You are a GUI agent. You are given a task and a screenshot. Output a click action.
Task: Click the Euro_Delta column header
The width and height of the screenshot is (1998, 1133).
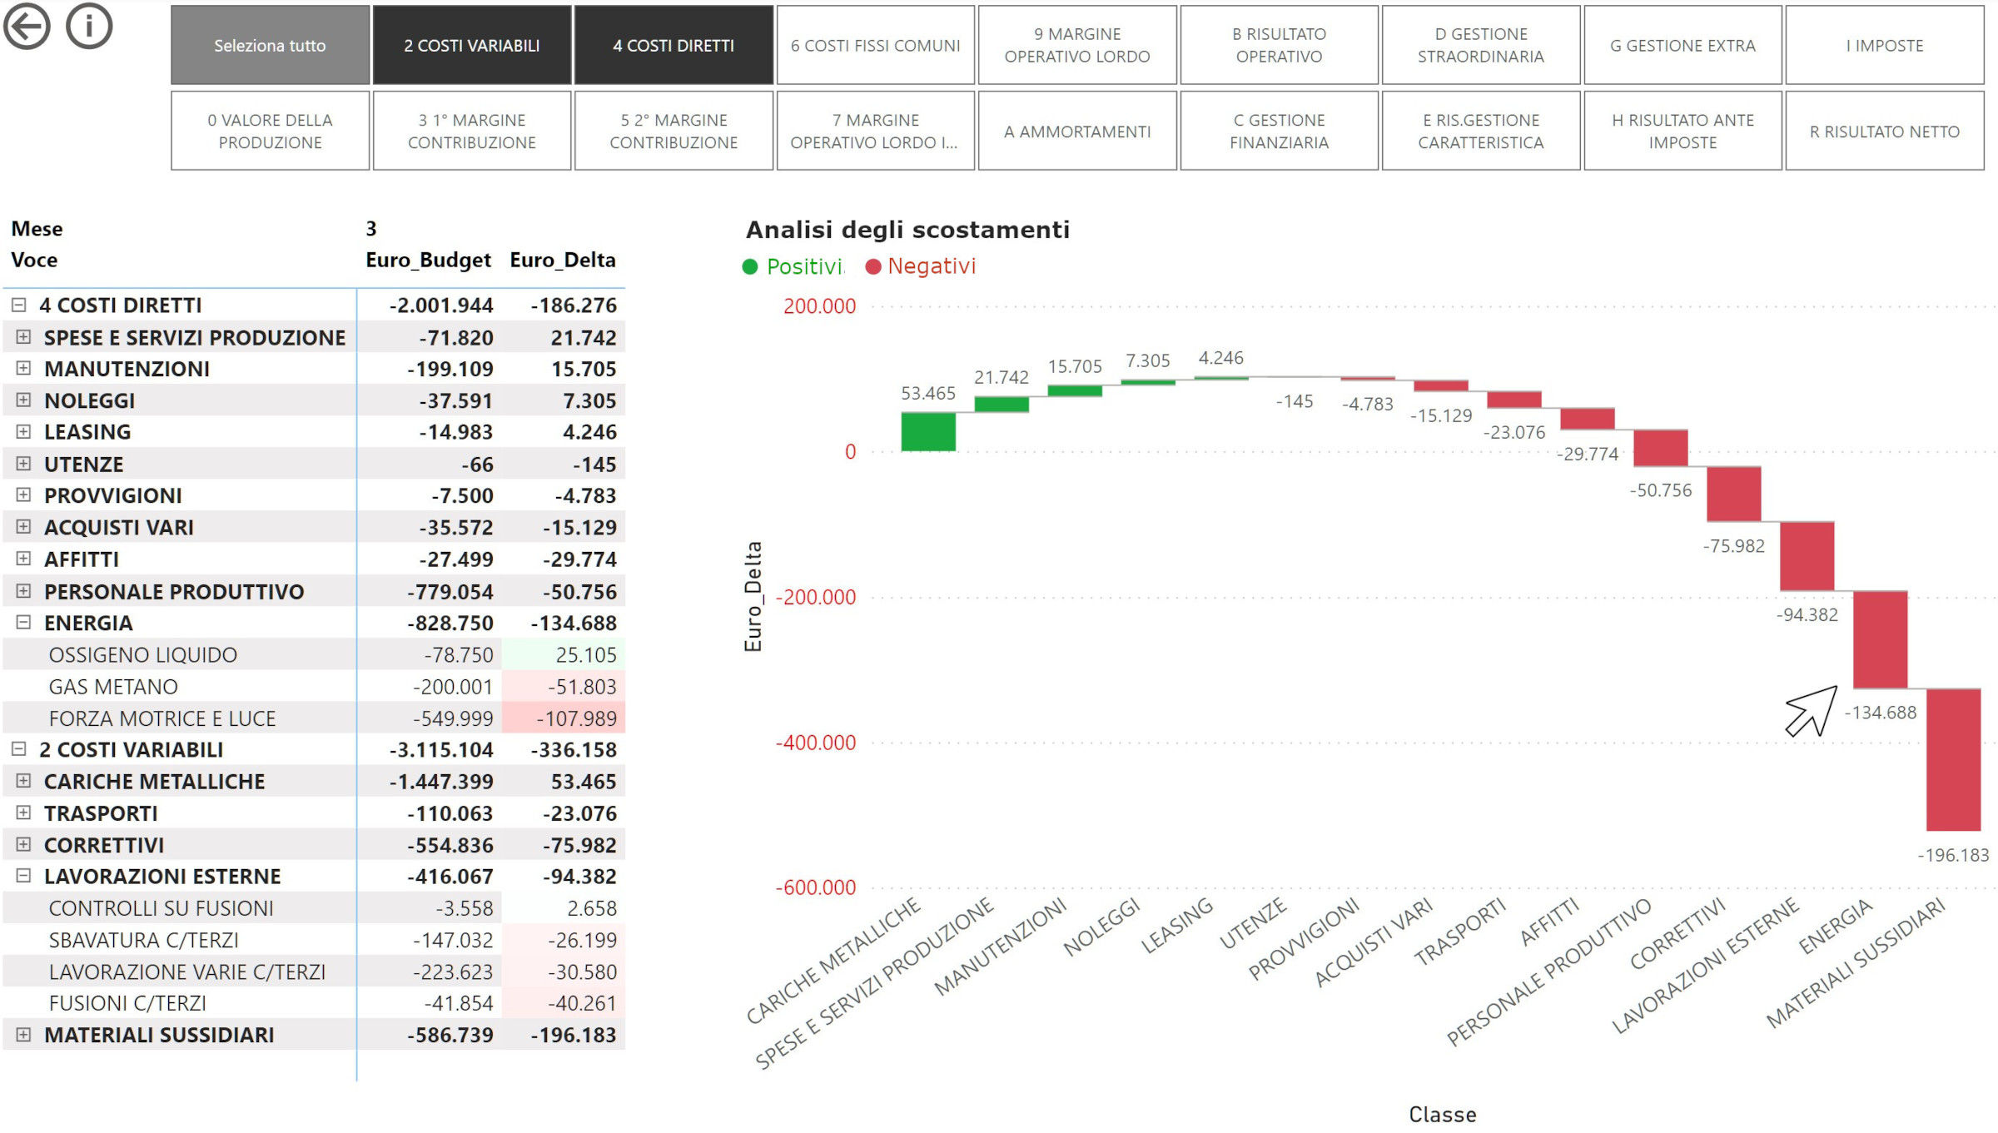(563, 260)
